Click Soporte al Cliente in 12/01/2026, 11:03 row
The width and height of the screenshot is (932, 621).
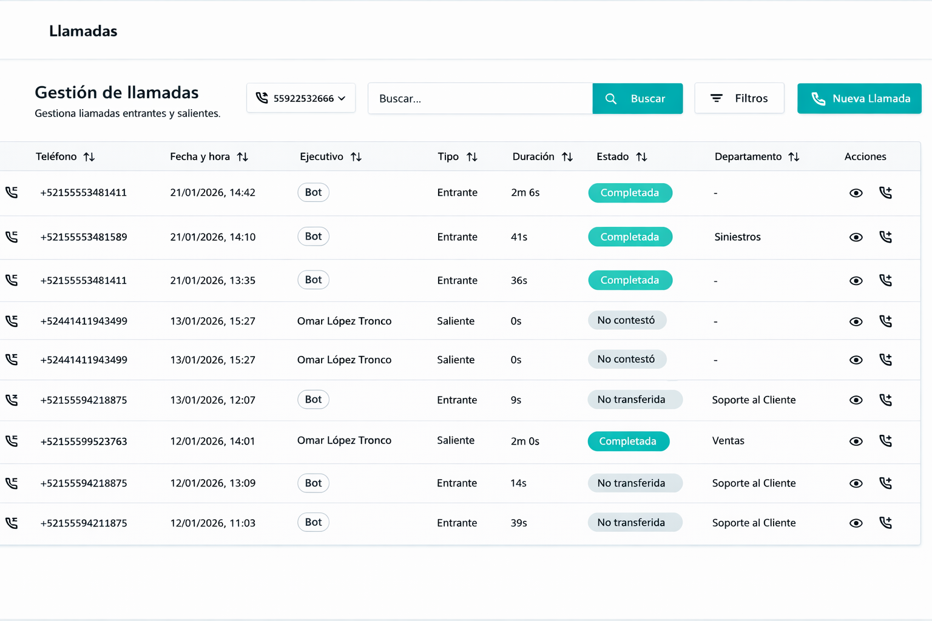point(754,523)
